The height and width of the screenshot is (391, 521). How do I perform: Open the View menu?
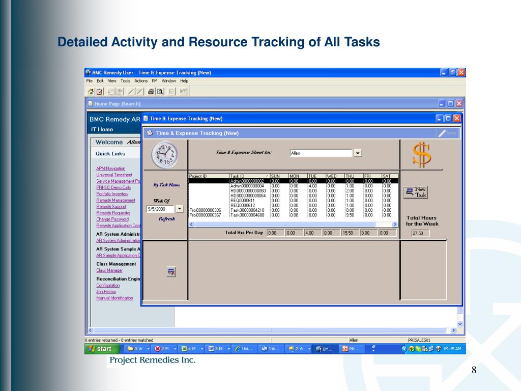coord(112,81)
